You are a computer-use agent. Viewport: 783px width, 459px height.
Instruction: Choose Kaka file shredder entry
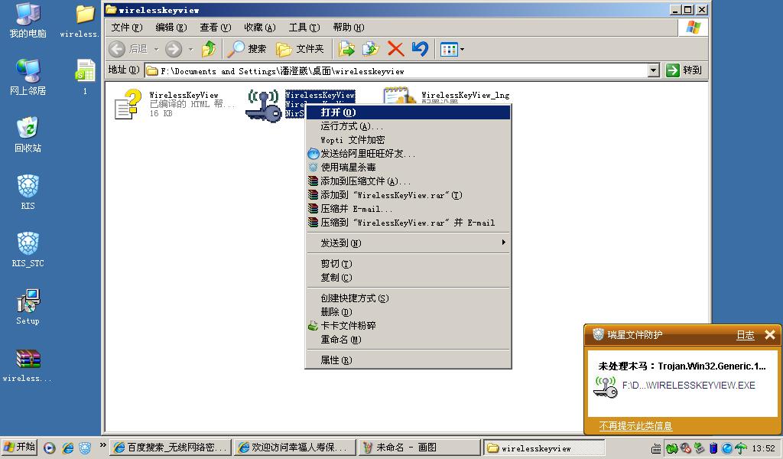click(408, 326)
